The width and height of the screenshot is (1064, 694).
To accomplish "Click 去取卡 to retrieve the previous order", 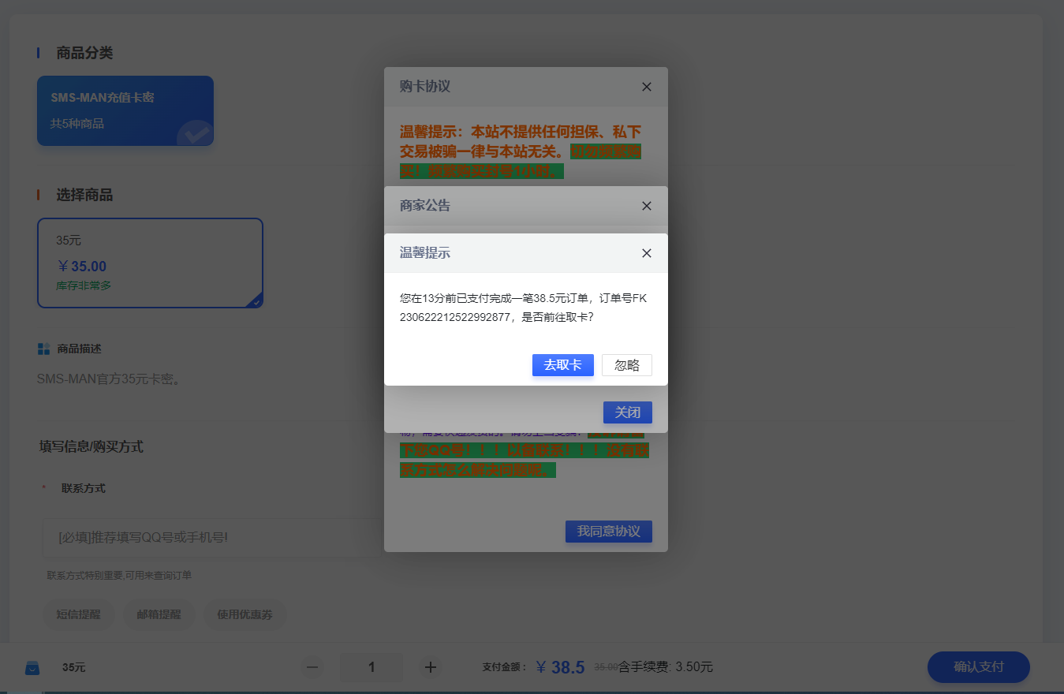I will click(562, 364).
